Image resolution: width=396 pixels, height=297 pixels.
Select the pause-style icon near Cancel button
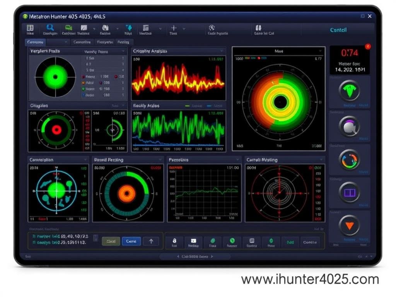tap(258, 28)
